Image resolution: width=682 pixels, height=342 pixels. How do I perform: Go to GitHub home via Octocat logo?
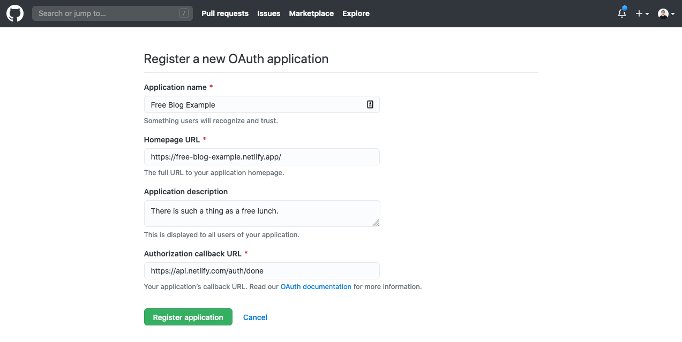point(15,13)
